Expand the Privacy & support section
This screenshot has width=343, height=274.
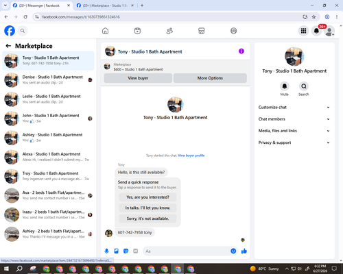[294, 142]
